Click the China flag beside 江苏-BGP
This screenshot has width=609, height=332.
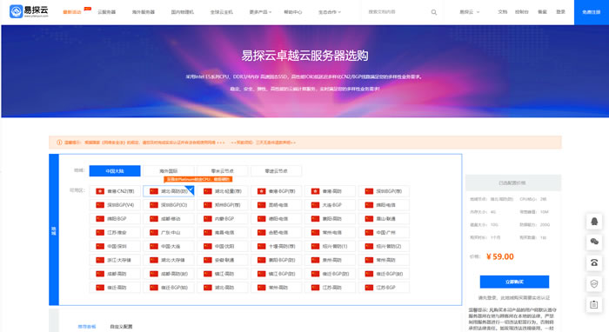point(369,288)
